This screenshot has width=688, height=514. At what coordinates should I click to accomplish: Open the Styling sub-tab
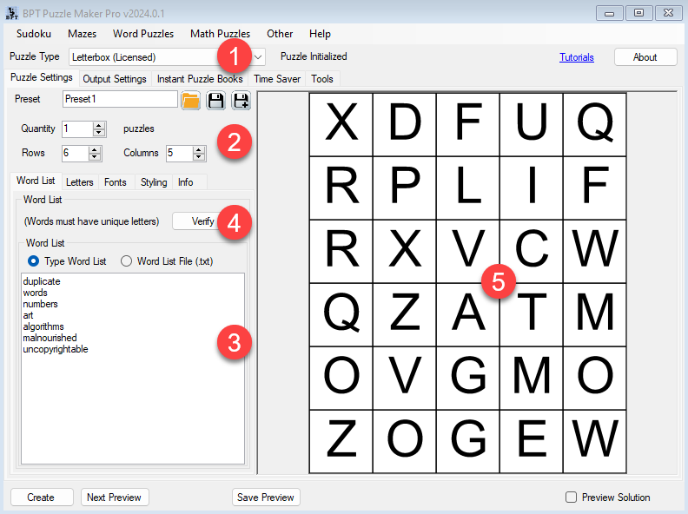(x=154, y=182)
